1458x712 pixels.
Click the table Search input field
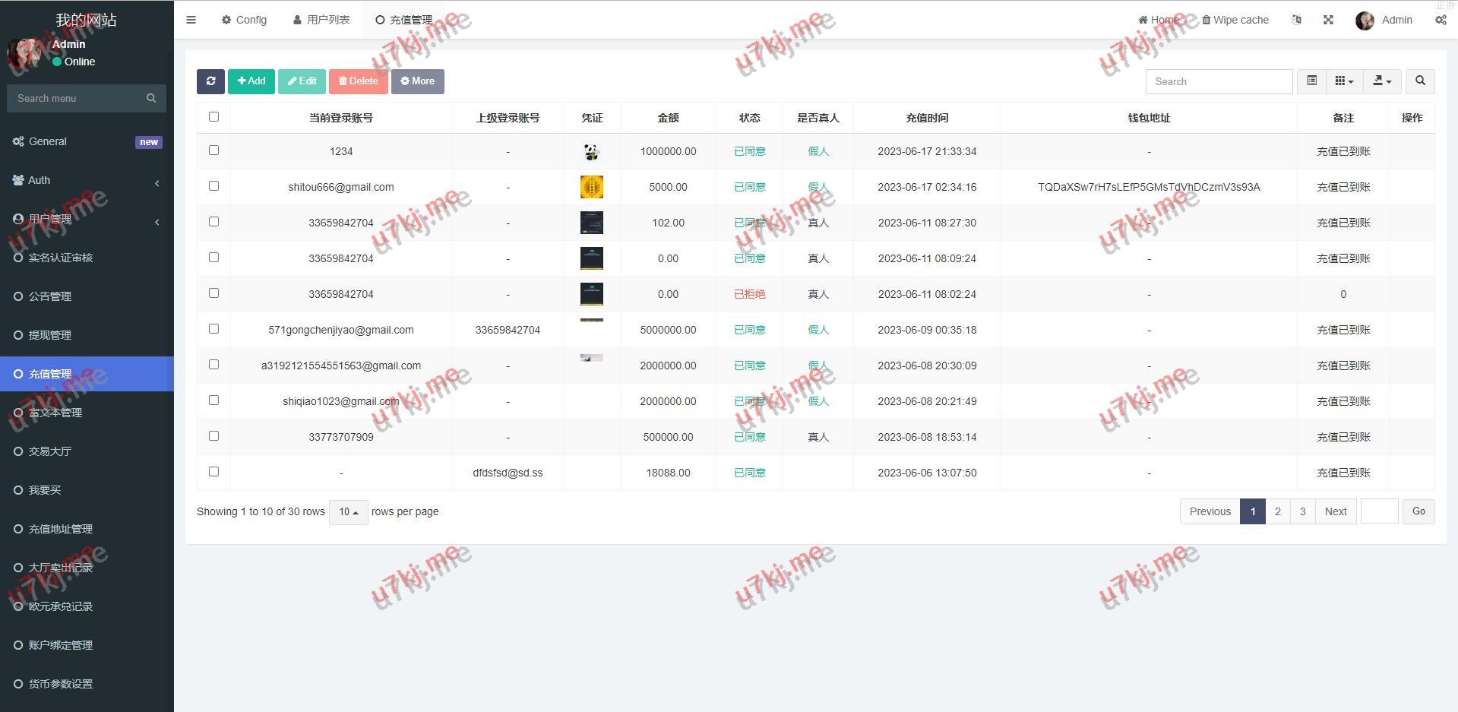click(1219, 81)
